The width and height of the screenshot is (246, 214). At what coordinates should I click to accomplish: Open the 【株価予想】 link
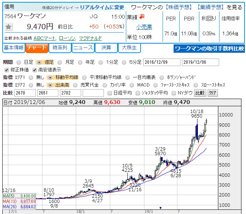coord(179,7)
